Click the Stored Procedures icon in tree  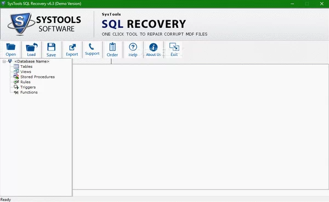pyautogui.click(x=16, y=77)
